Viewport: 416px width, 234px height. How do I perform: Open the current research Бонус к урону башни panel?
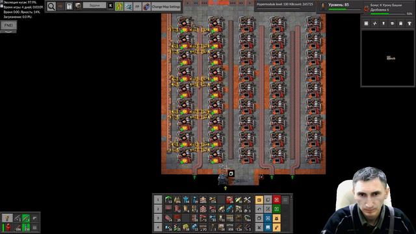[389, 8]
